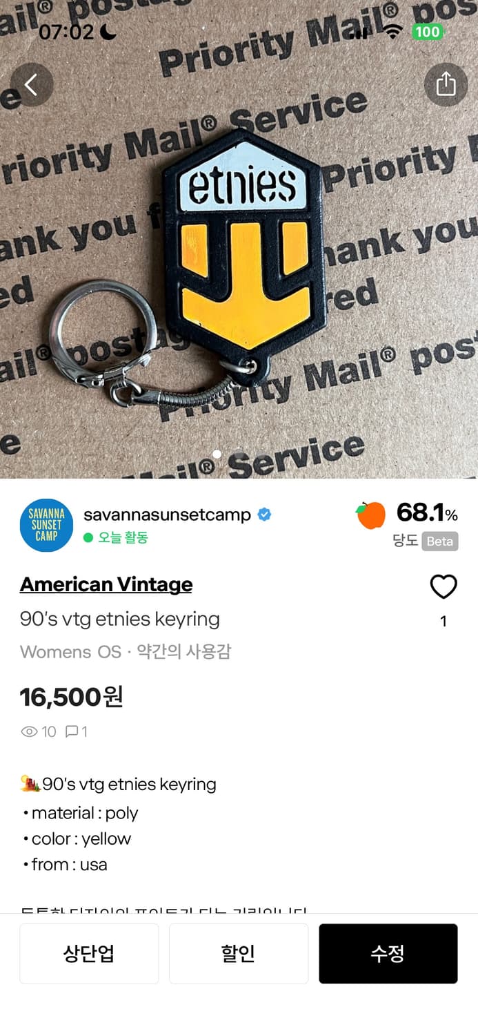Tap the etnies keyring product photo
This screenshot has height=1036, width=478.
click(239, 239)
